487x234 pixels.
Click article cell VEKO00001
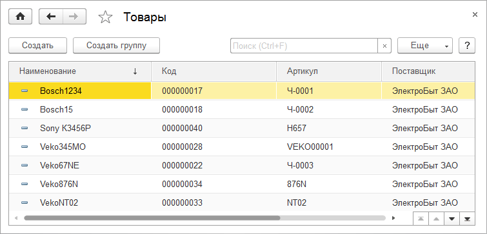point(328,147)
